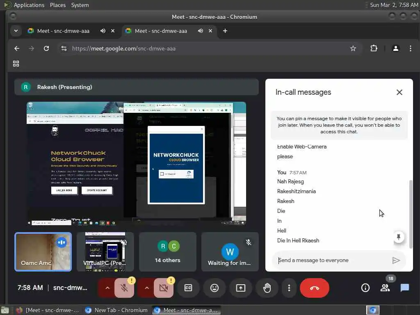Raise hand in the meeting
This screenshot has width=420, height=315.
(x=267, y=288)
